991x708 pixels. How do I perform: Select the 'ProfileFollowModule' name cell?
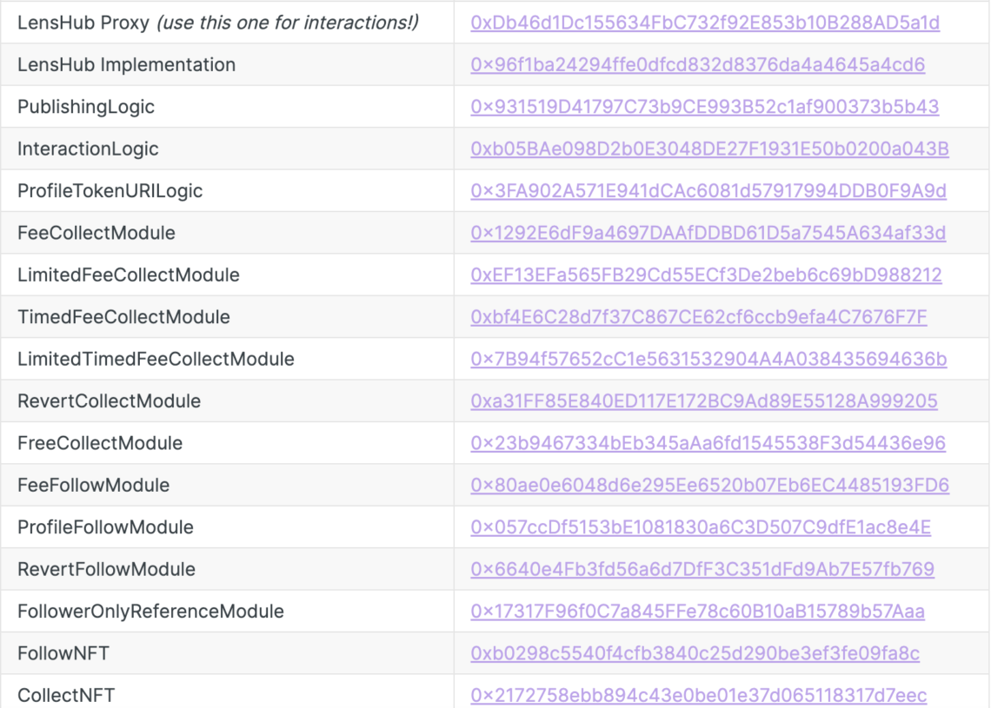click(x=228, y=527)
